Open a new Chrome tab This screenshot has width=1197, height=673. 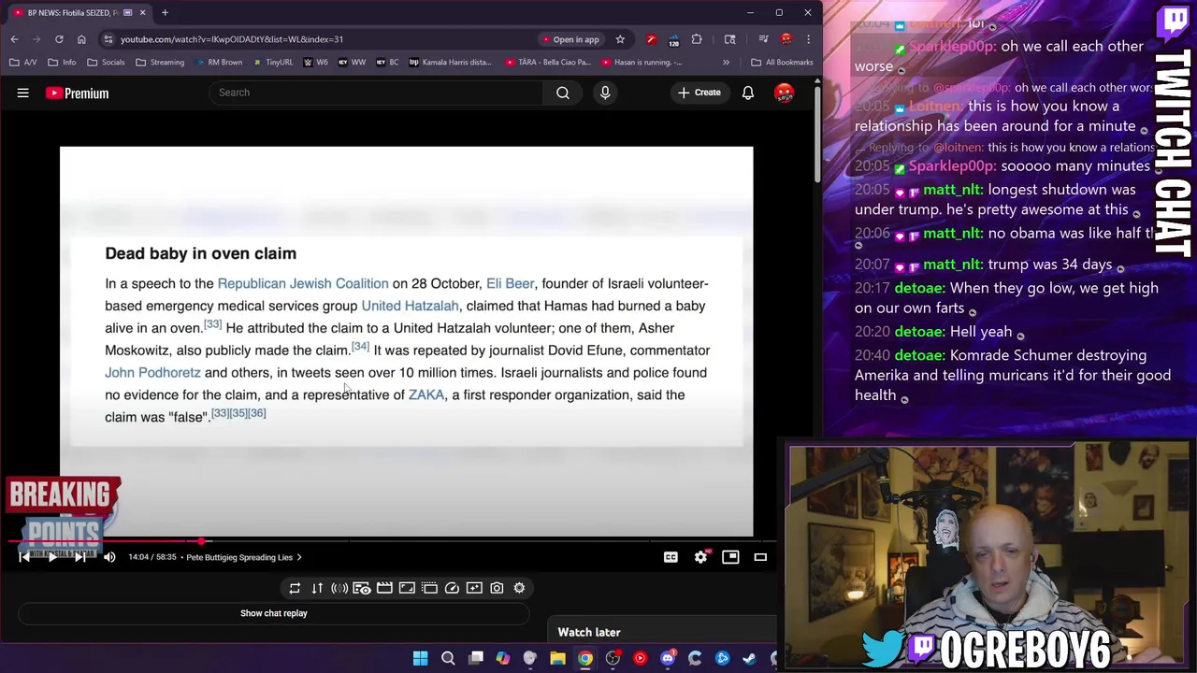pyautogui.click(x=165, y=12)
